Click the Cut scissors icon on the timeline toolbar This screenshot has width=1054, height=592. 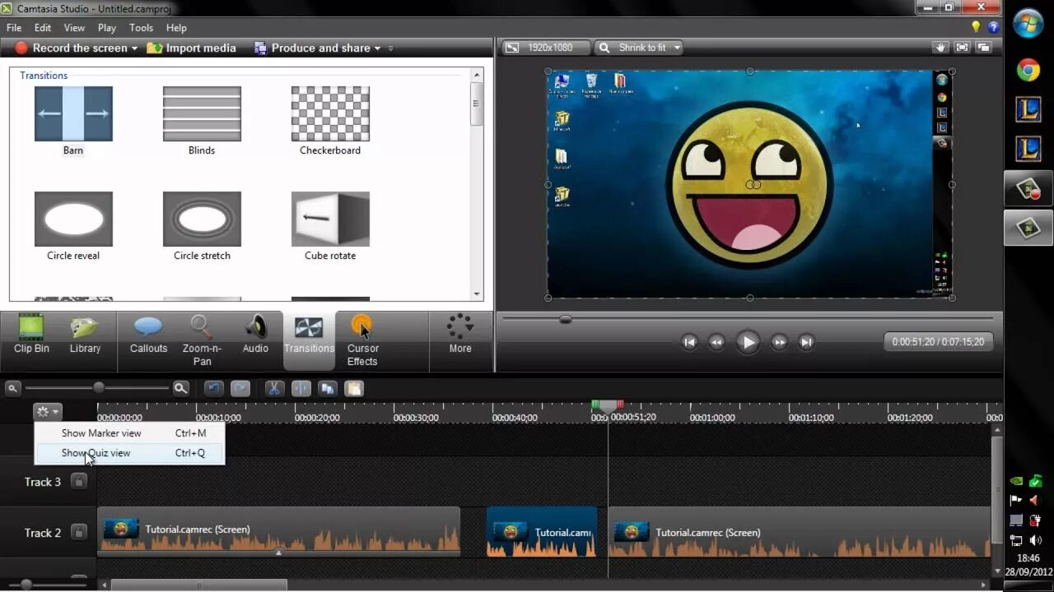point(273,388)
